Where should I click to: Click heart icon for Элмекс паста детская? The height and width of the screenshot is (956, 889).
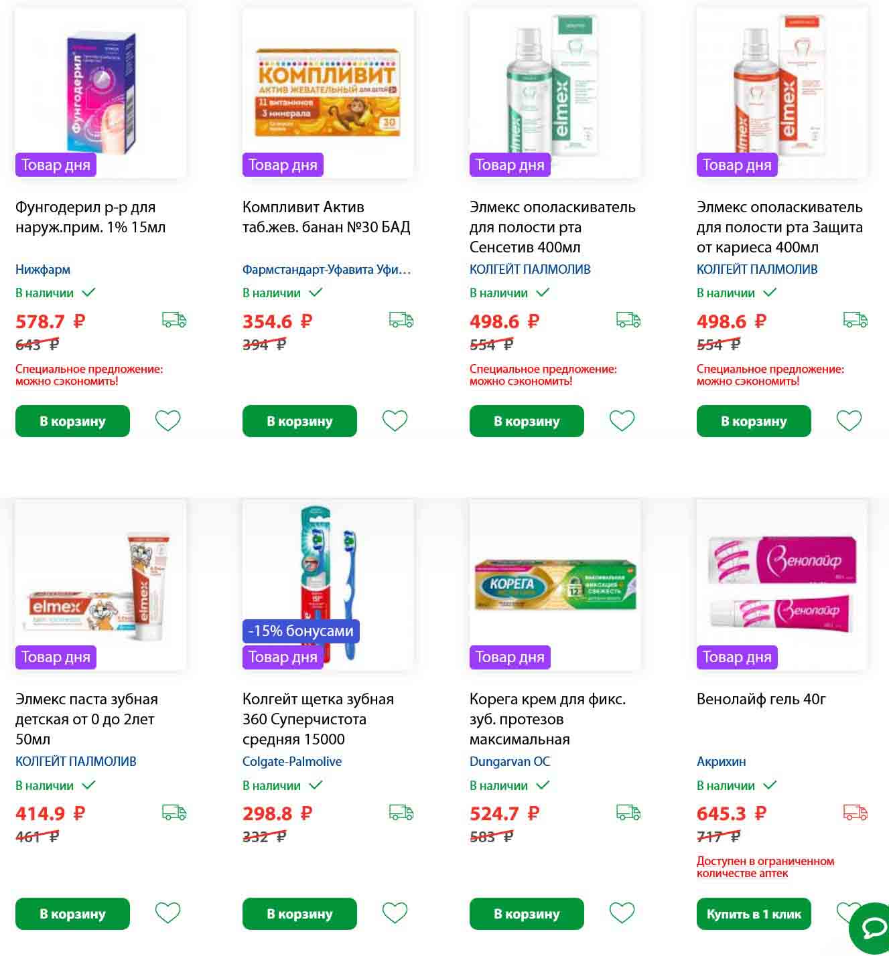pos(167,913)
